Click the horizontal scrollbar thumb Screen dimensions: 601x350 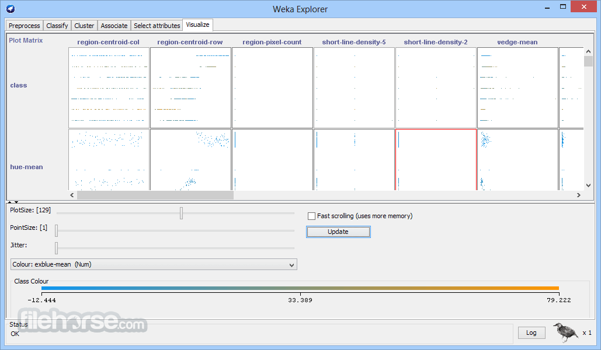(x=155, y=195)
